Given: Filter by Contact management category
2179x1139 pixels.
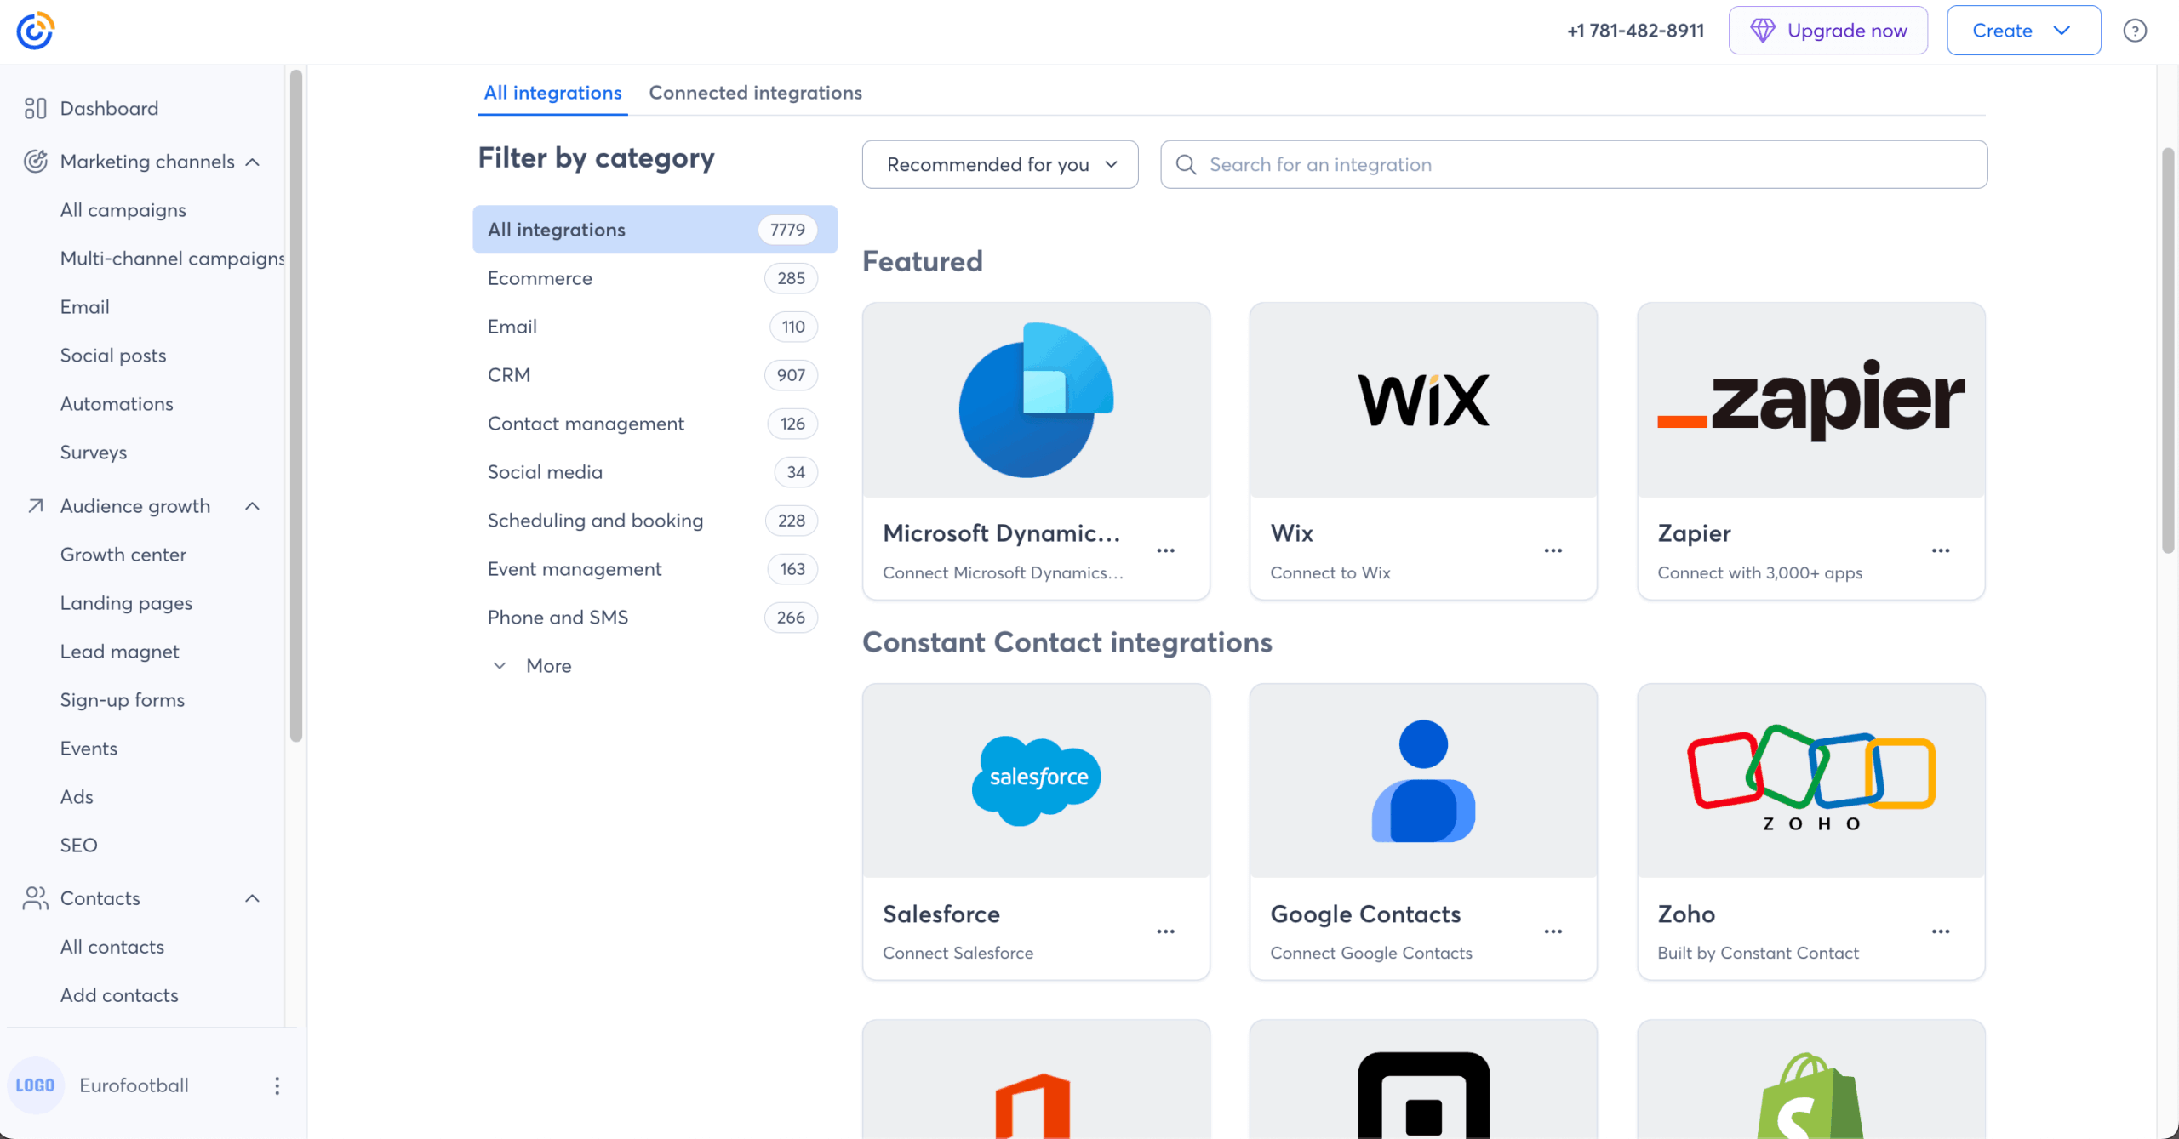Looking at the screenshot, I should click(655, 424).
